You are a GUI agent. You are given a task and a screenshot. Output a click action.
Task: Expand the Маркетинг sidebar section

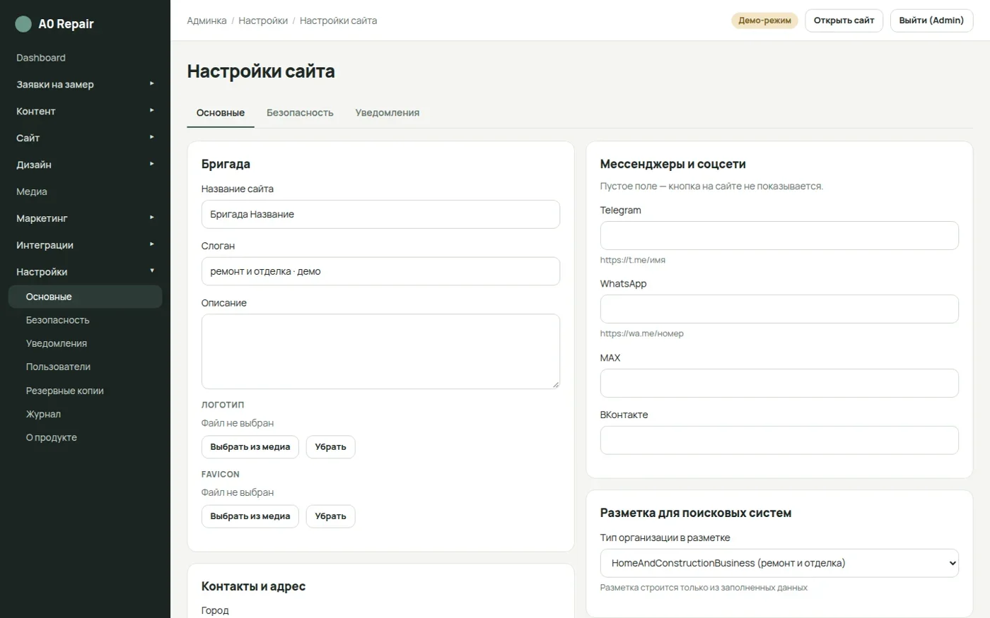(x=85, y=218)
